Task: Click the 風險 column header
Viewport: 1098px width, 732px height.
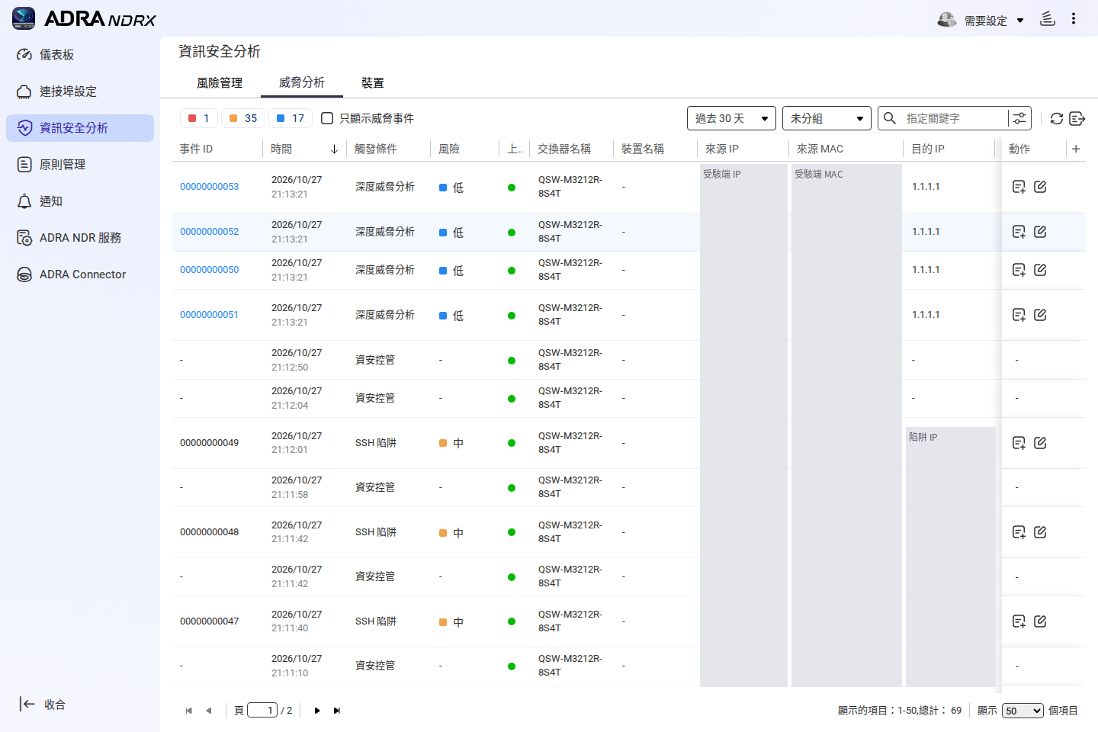Action: pos(449,149)
